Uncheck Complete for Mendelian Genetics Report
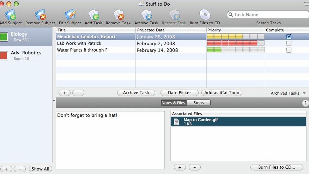309x174 pixels. click(x=289, y=36)
